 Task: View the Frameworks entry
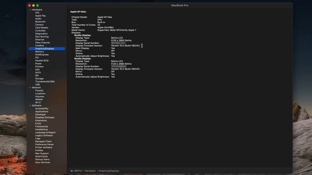click(41, 126)
